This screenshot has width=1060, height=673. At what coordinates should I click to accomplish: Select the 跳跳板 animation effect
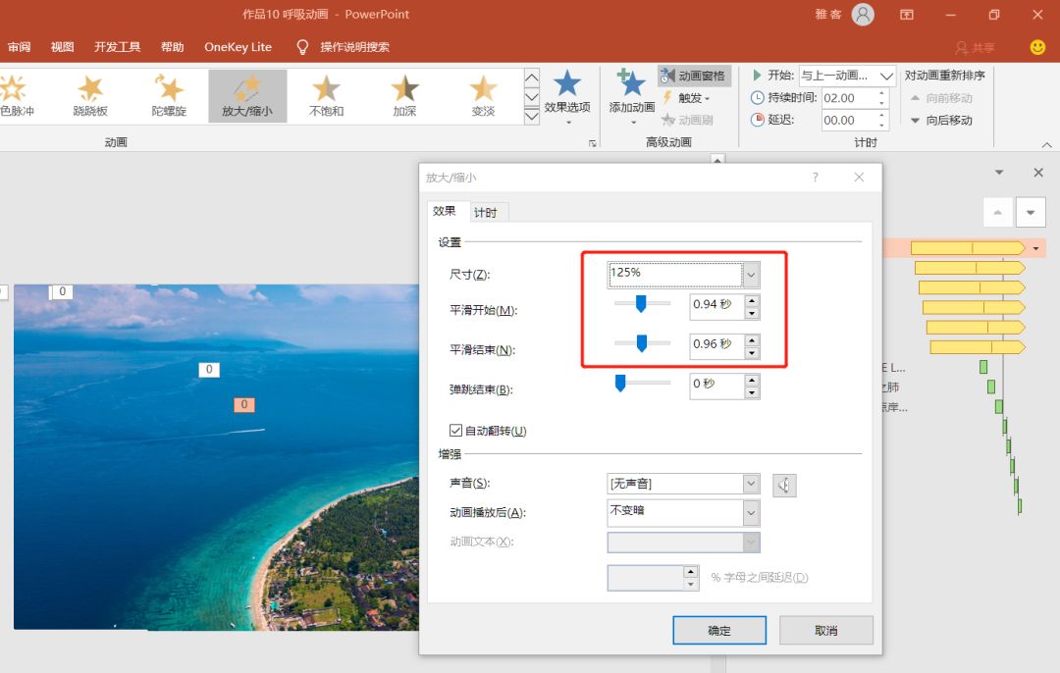pyautogui.click(x=90, y=95)
